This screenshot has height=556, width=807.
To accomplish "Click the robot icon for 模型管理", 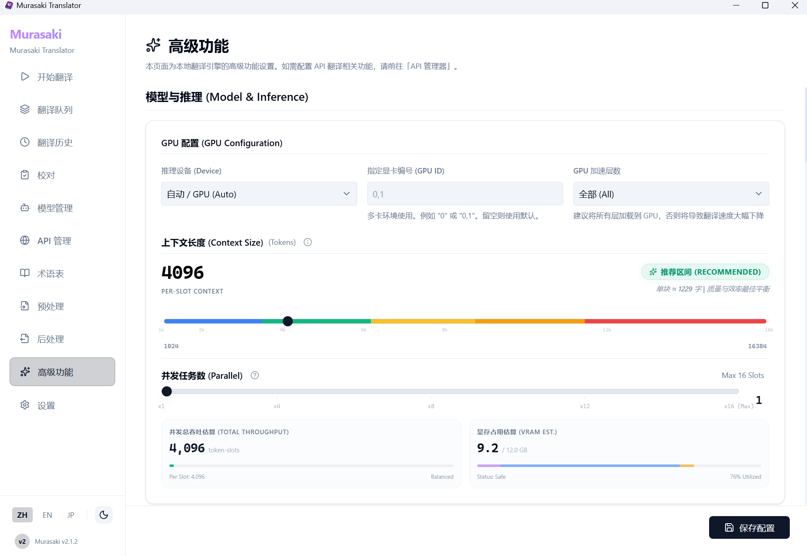I will 25,207.
